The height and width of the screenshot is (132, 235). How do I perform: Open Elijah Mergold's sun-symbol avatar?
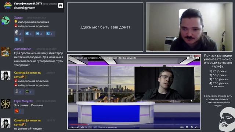click(x=6, y=104)
